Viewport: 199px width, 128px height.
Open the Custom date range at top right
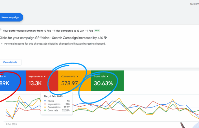(194, 4)
